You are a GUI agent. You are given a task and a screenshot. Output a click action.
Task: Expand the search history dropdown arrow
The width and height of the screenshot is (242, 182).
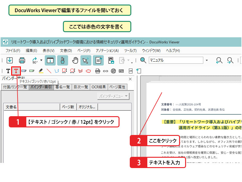207,60
